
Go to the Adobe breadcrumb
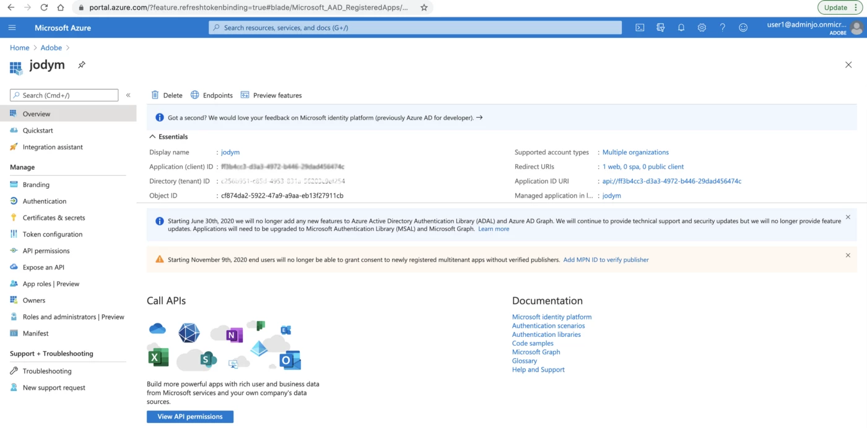51,48
